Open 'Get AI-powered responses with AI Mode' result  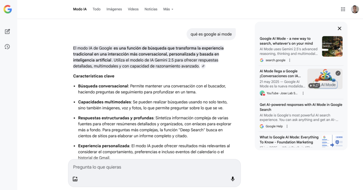(301, 107)
